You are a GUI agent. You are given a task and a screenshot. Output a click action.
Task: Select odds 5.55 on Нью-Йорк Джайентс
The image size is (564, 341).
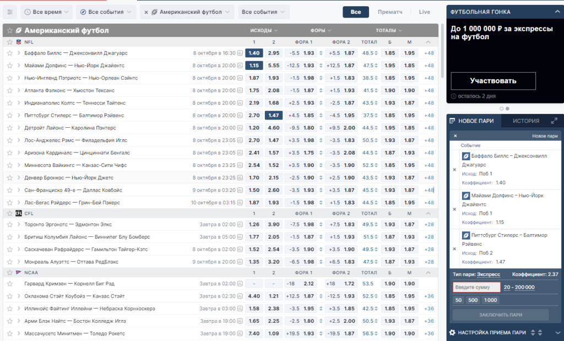click(274, 66)
